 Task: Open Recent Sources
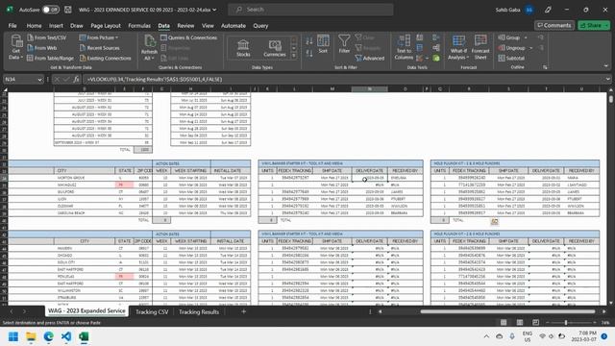(100, 48)
